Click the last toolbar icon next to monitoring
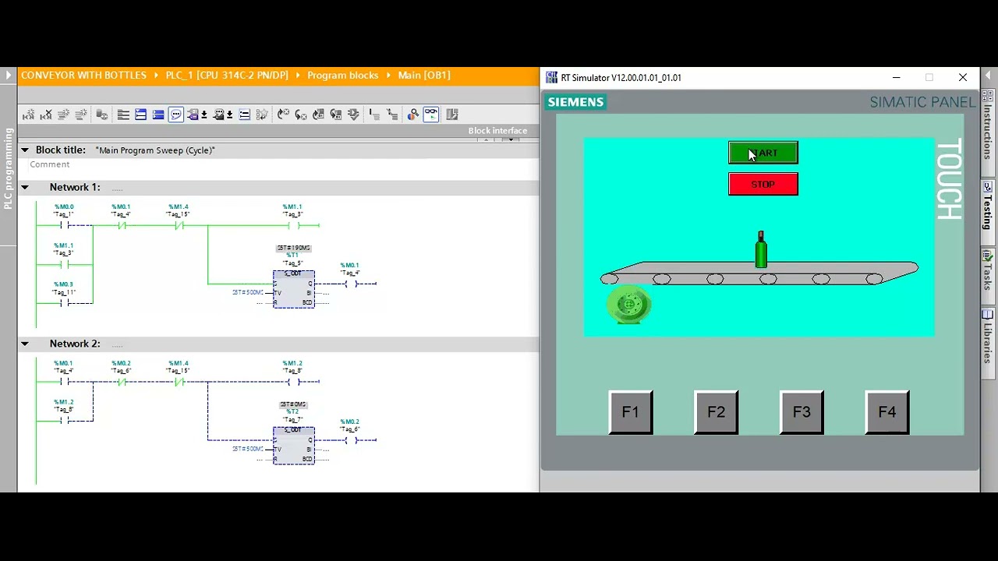Viewport: 998px width, 561px height. click(x=451, y=115)
